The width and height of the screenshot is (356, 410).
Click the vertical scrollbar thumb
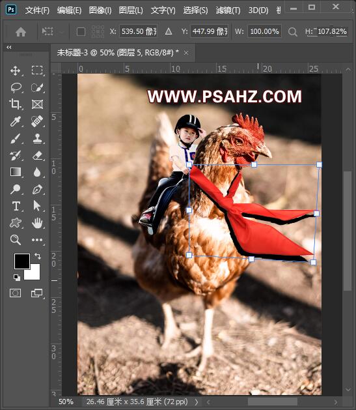tap(348, 231)
